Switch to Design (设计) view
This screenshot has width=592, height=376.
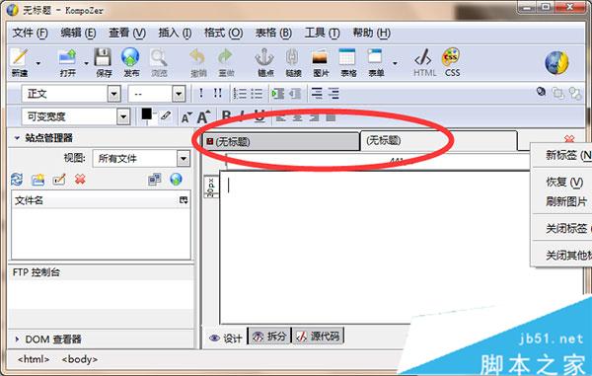[x=225, y=338]
